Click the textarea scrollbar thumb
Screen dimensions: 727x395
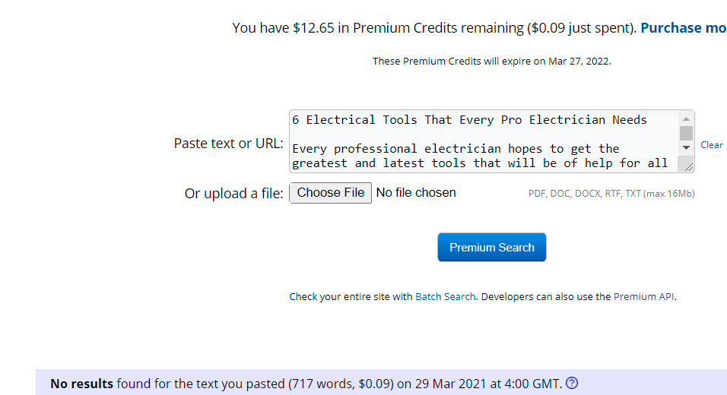click(686, 133)
